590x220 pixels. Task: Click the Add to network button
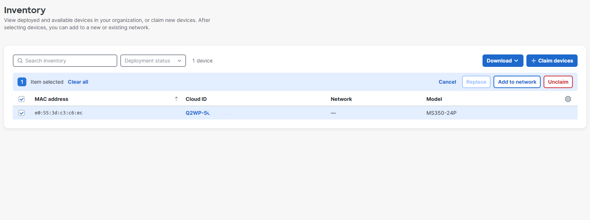[517, 82]
